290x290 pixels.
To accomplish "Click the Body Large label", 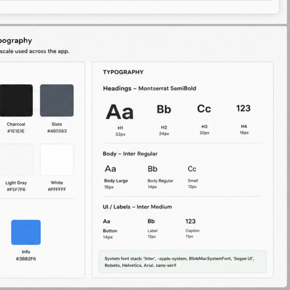I will 116,181.
